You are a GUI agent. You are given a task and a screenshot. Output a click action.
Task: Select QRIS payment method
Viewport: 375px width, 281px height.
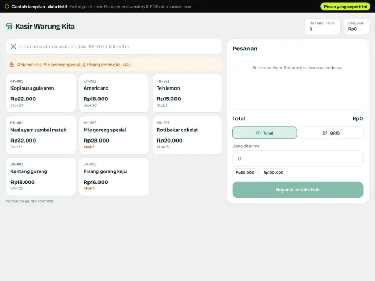pos(331,133)
